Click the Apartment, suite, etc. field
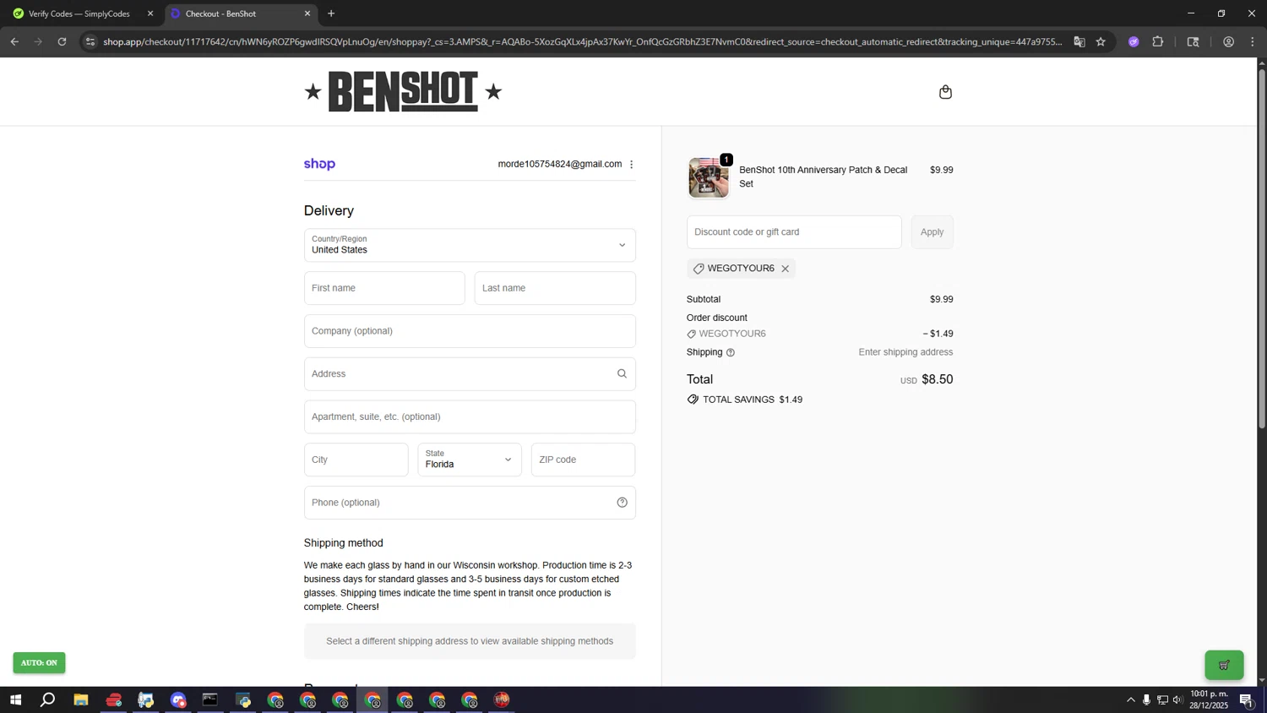The image size is (1267, 713). (470, 417)
